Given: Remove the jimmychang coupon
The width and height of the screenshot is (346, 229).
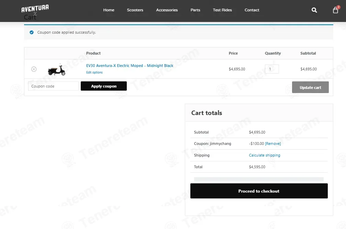Looking at the screenshot, I should 273,144.
